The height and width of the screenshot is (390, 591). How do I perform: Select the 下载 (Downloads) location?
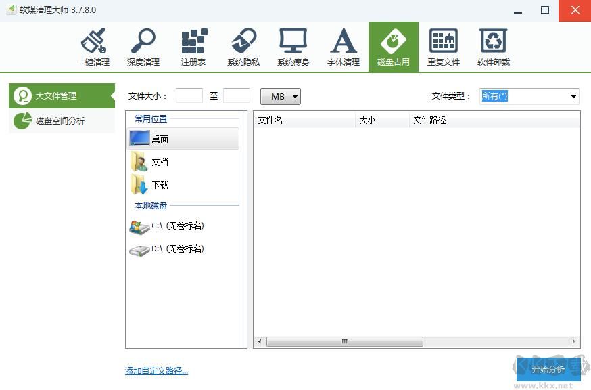click(160, 185)
